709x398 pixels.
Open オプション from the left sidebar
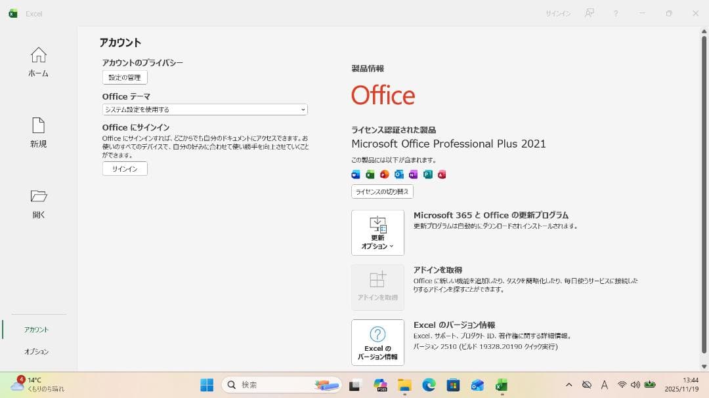(x=37, y=351)
